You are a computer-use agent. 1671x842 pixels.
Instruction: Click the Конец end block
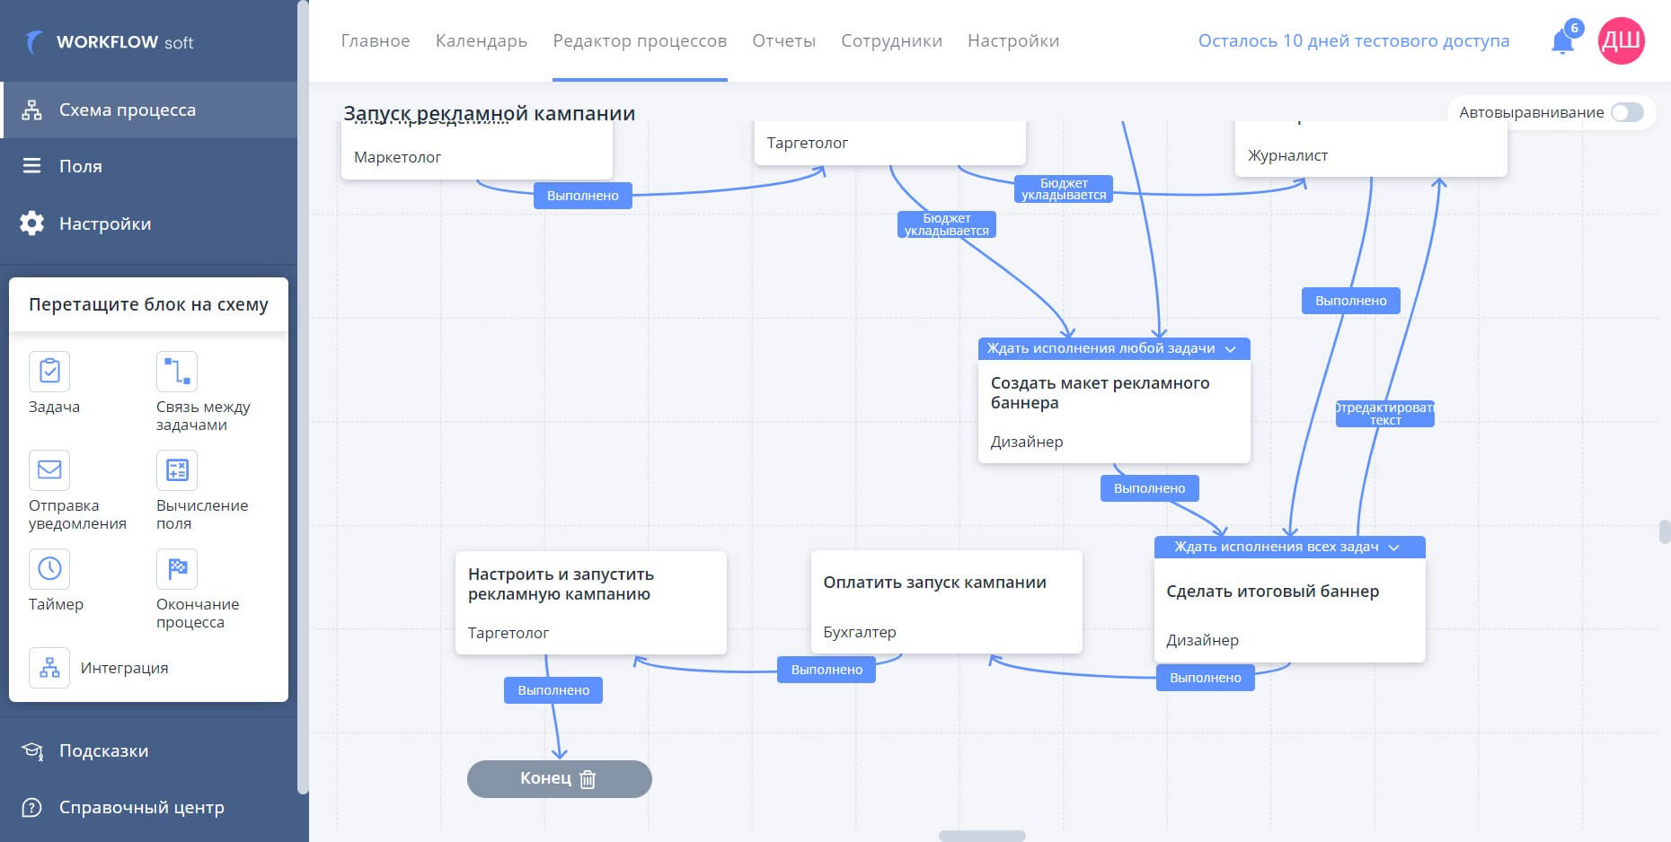(559, 779)
